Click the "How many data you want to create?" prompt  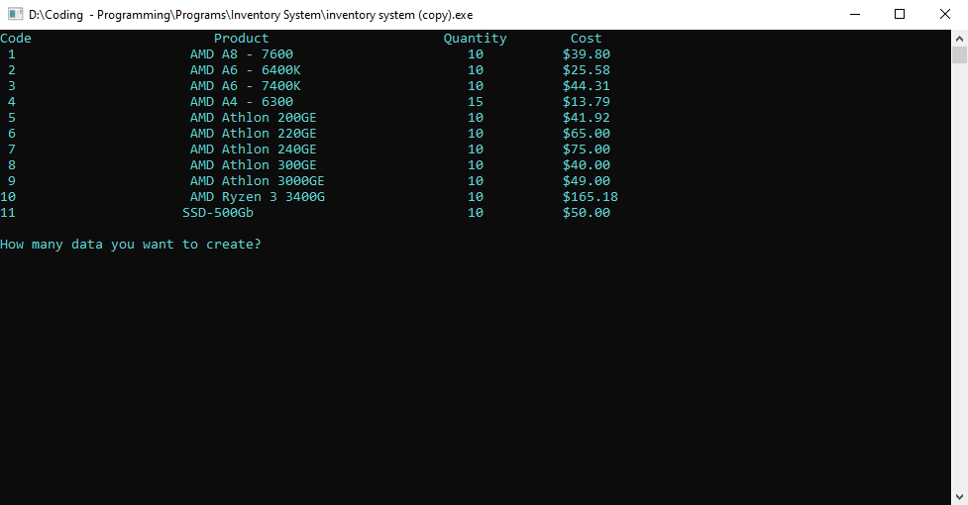(131, 245)
